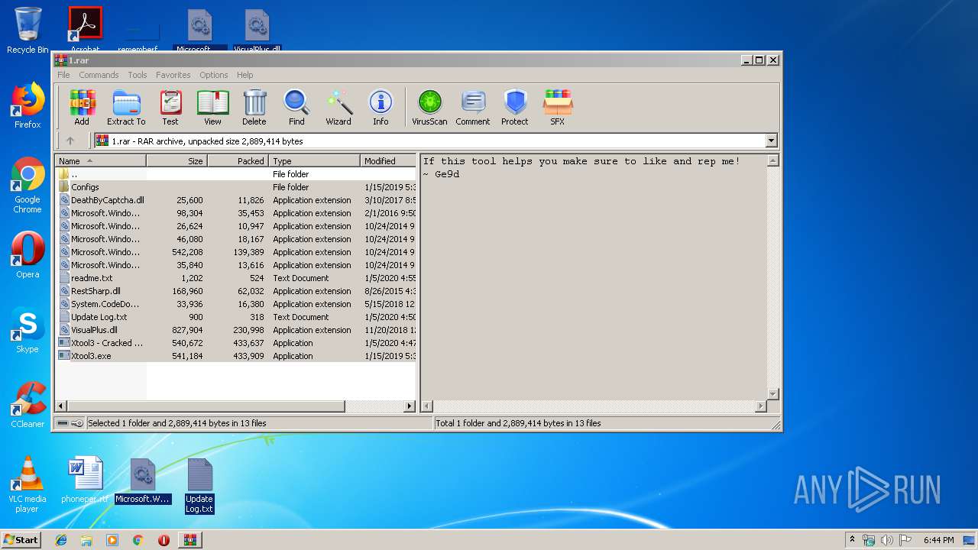Image resolution: width=978 pixels, height=550 pixels.
Task: Open CCleaner desktop shortcut
Action: click(x=28, y=405)
